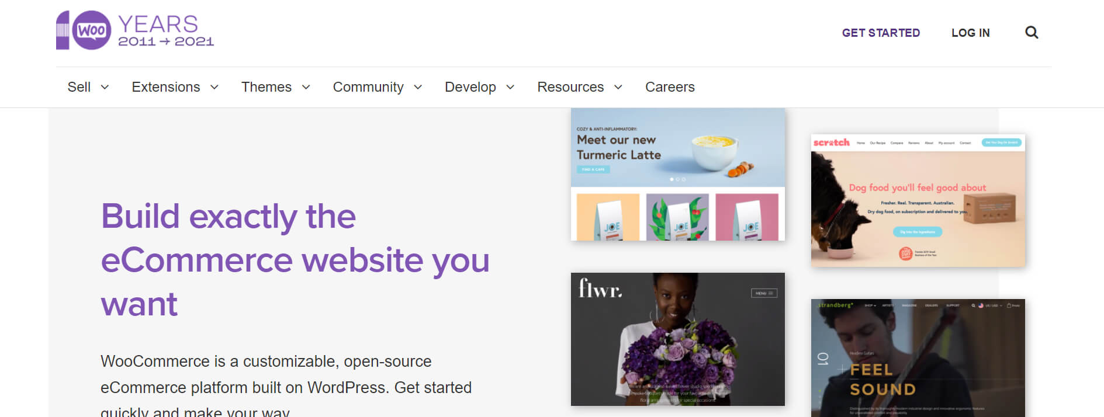This screenshot has height=417, width=1104.
Task: Open the flwr. flower shop showcase thumbnail
Action: pos(678,339)
